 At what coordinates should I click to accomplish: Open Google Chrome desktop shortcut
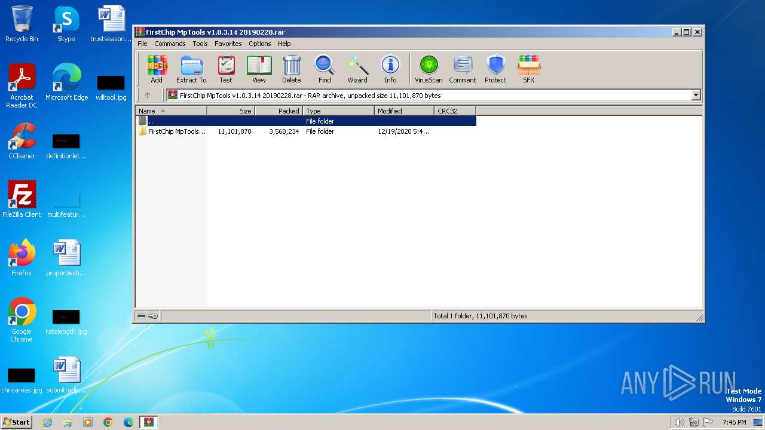22,320
